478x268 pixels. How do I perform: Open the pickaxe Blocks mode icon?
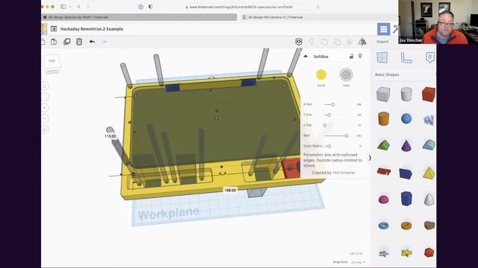click(x=395, y=29)
